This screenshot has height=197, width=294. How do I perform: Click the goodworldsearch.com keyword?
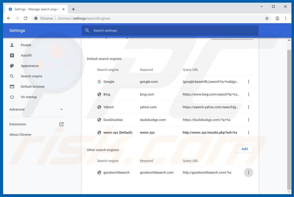[157, 172]
